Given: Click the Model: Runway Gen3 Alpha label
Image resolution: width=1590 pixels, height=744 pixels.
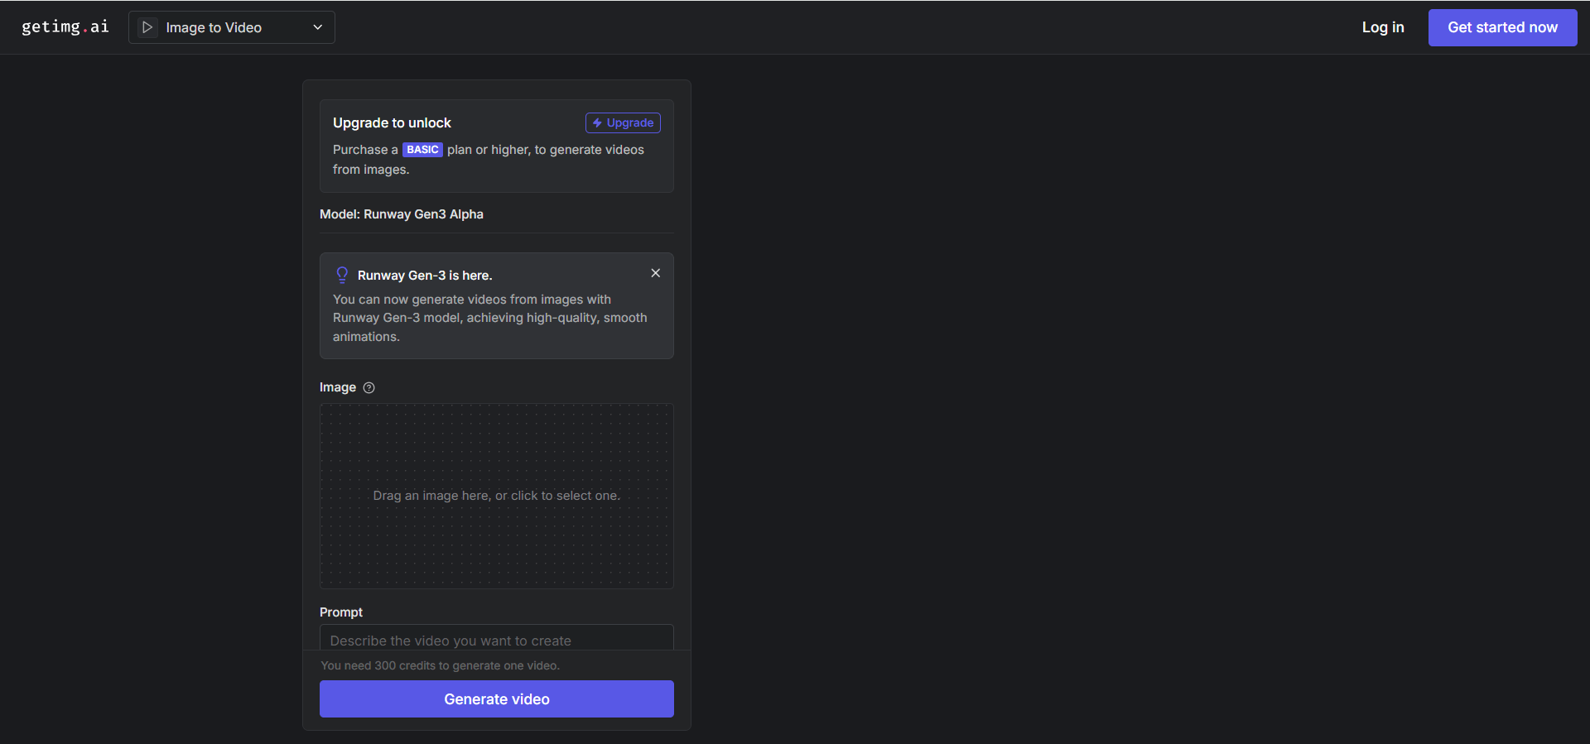Looking at the screenshot, I should 402,214.
